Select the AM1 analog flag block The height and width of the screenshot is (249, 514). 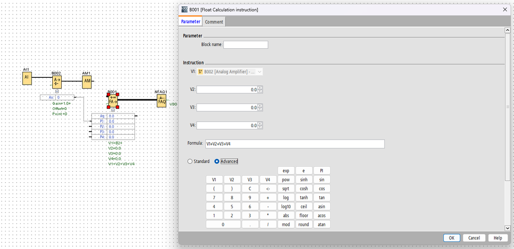pyautogui.click(x=87, y=81)
